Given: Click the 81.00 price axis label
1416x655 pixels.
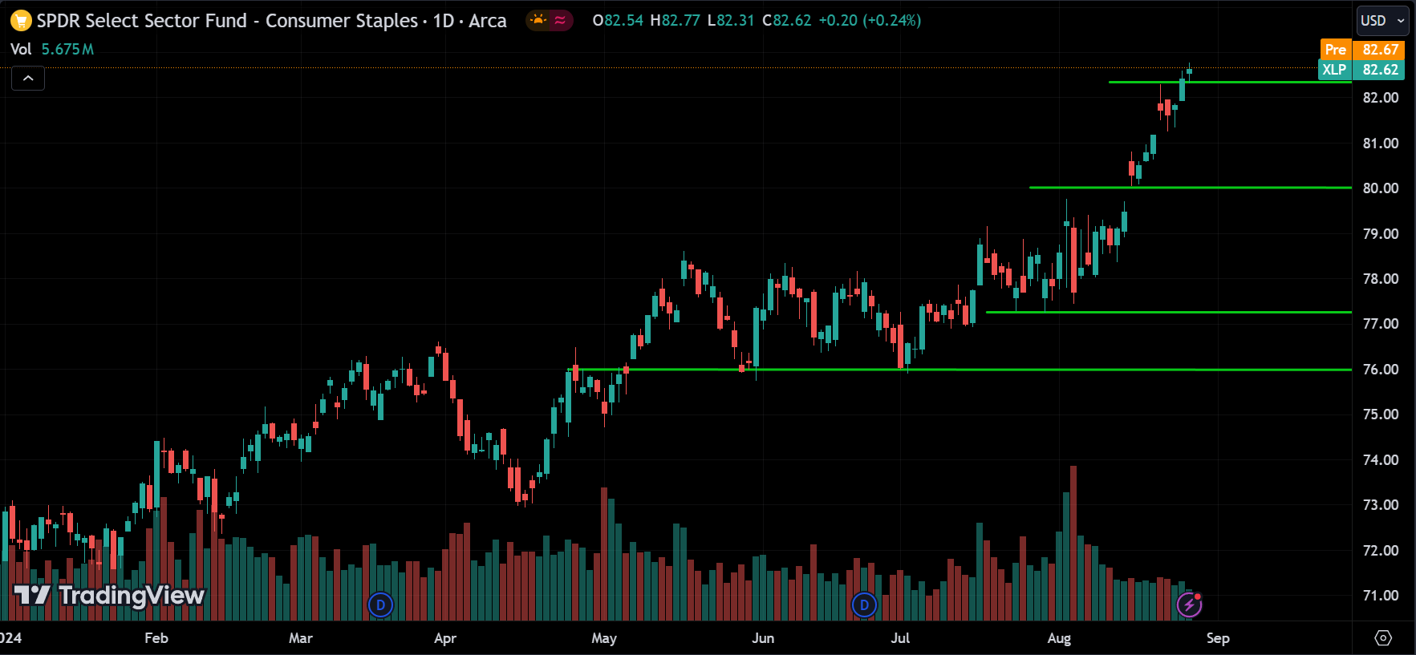Looking at the screenshot, I should 1381,144.
